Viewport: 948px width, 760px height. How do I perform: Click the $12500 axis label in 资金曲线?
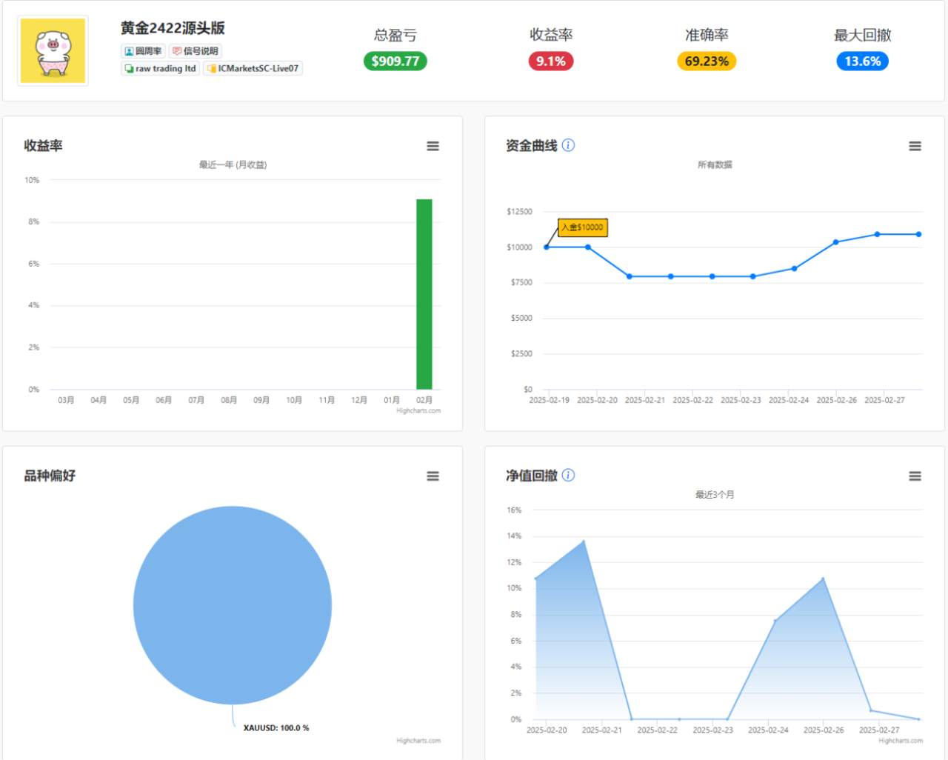519,212
